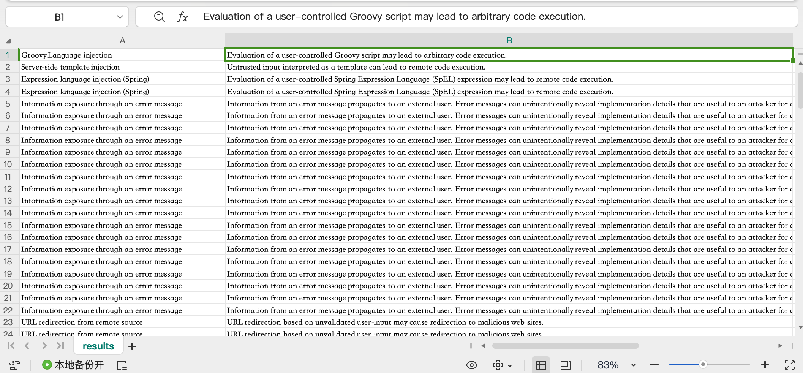Click the select-all corner triangle
This screenshot has height=373, width=803.
[x=8, y=41]
